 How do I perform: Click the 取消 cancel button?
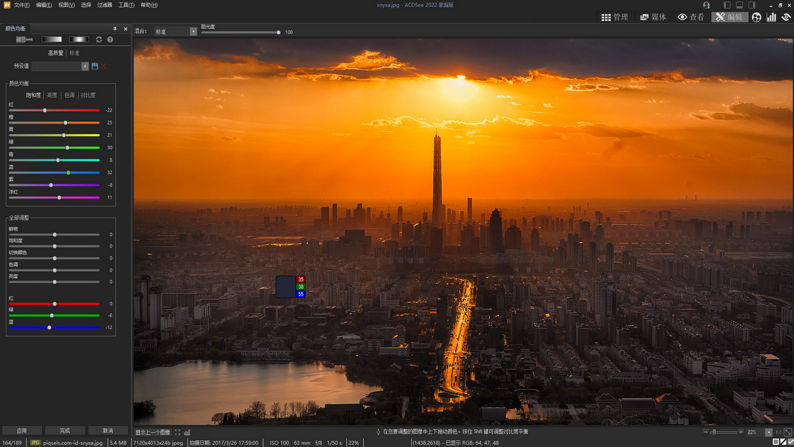point(108,430)
